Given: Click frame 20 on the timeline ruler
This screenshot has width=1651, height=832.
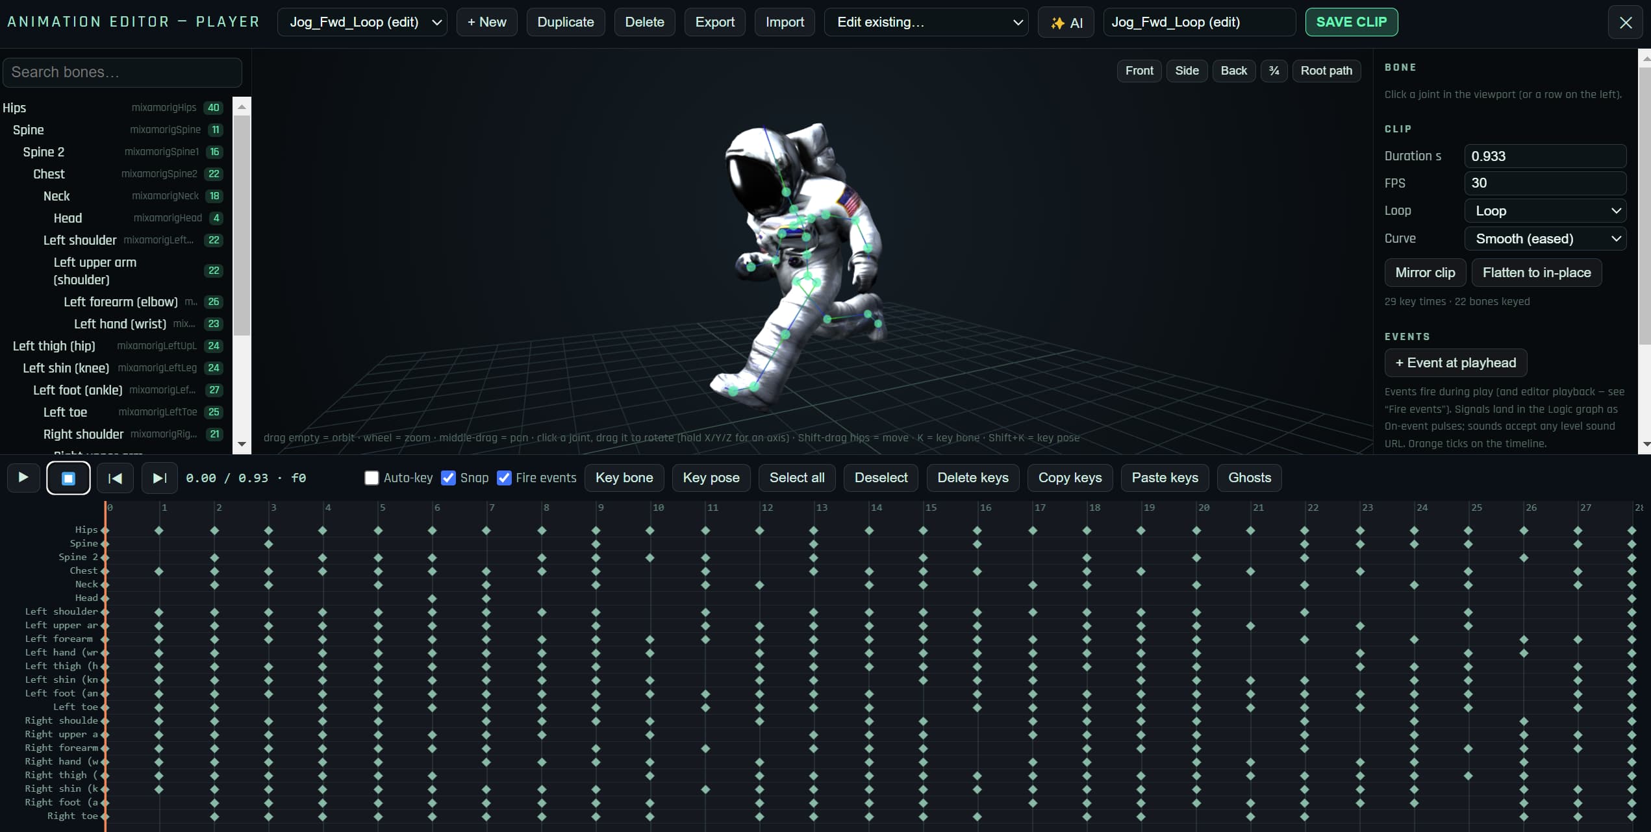Looking at the screenshot, I should 1204,508.
